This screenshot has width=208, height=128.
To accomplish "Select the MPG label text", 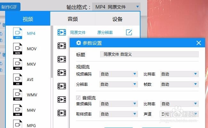I will (x=31, y=125).
